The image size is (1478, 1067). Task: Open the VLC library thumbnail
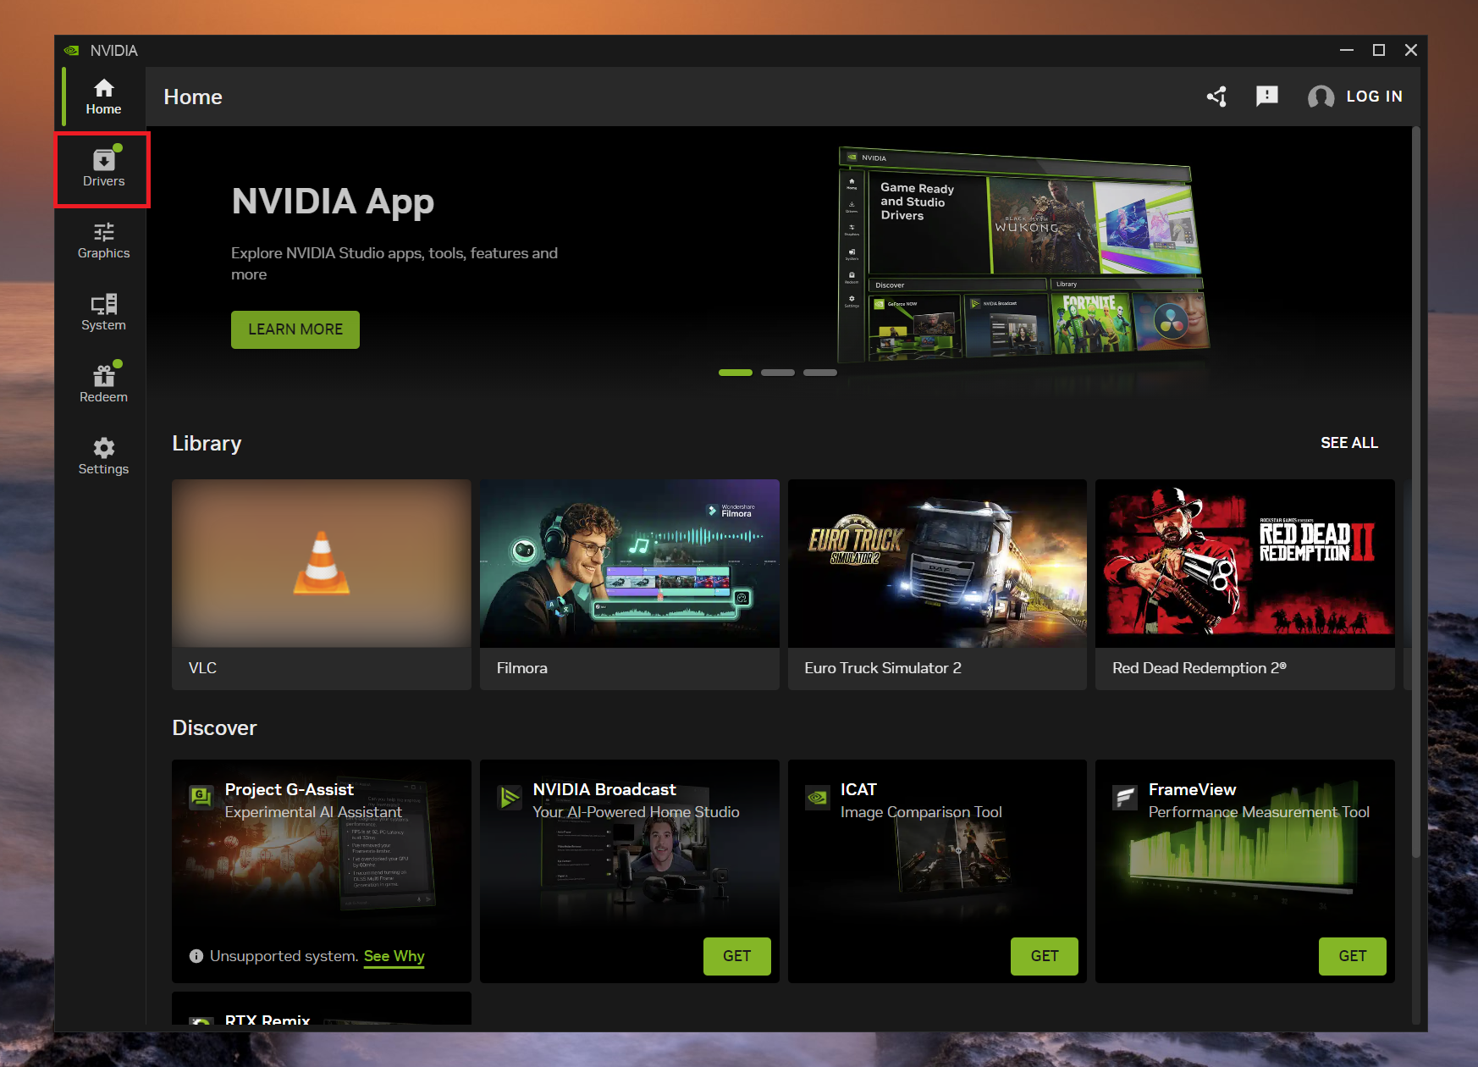[x=321, y=563]
